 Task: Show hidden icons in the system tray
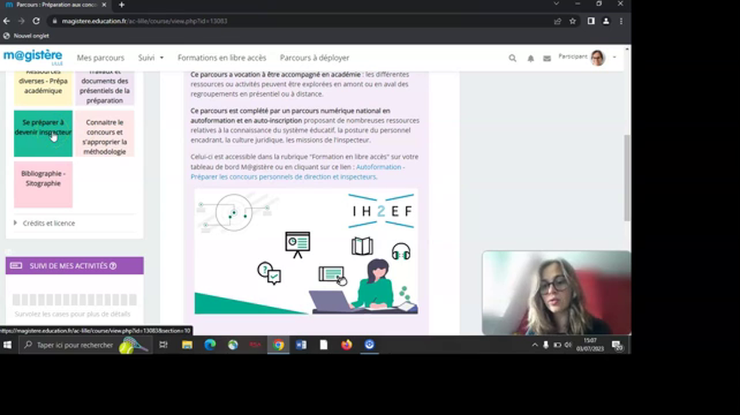coord(534,345)
